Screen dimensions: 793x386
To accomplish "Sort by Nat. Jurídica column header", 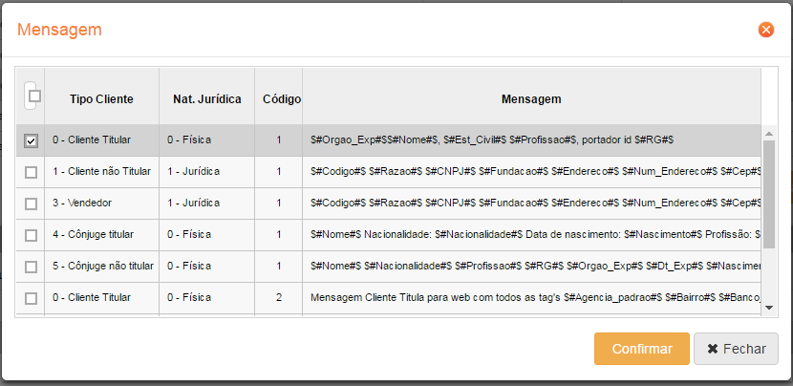I will [x=206, y=99].
